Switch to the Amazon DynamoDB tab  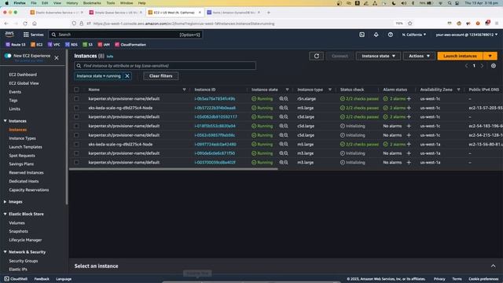[234, 13]
